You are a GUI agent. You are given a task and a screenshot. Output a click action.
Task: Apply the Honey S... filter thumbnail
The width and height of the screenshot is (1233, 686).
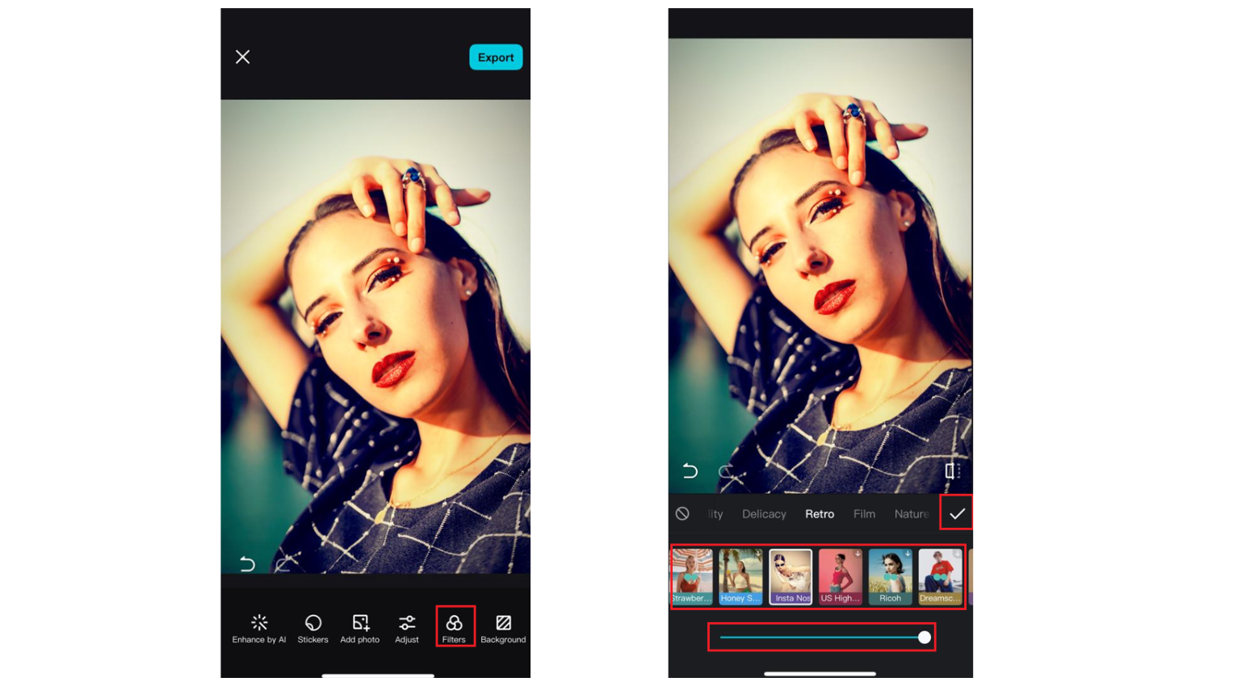740,576
